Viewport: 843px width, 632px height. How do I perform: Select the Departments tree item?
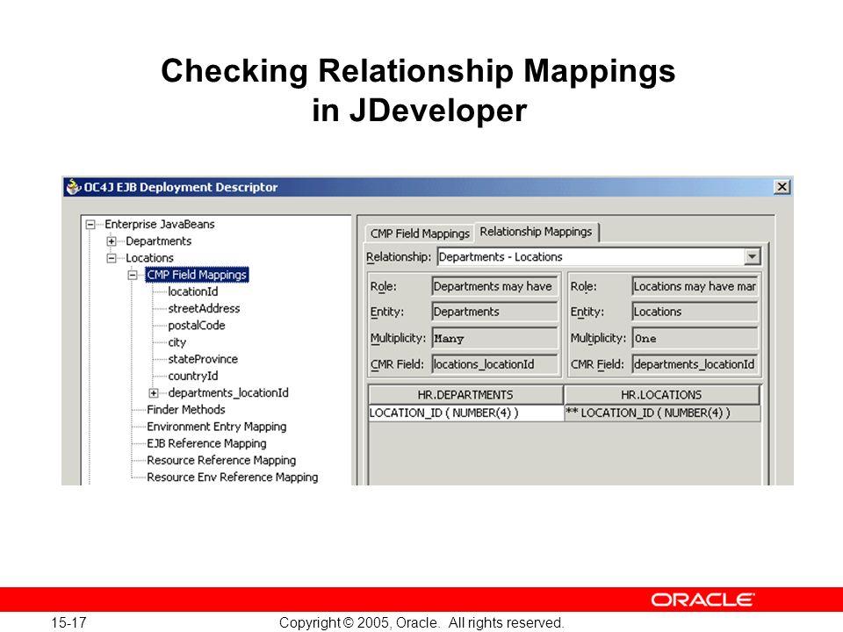pyautogui.click(x=159, y=241)
